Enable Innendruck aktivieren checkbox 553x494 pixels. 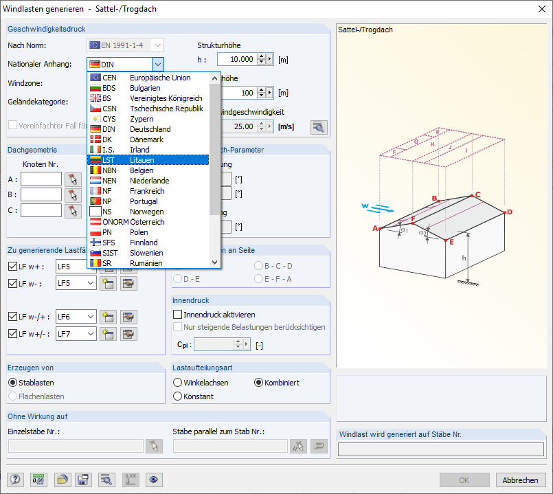tap(178, 315)
